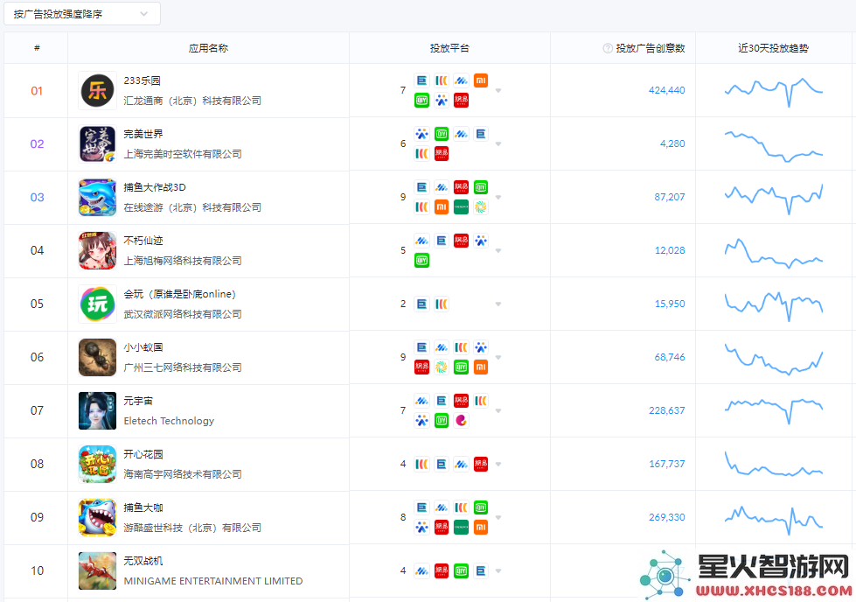Expand platform list for 不朽仙迹
Image resolution: width=856 pixels, height=602 pixels.
point(498,251)
